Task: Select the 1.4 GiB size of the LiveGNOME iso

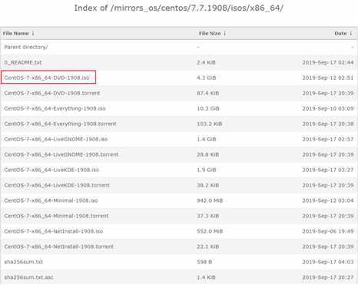Action: (206, 139)
